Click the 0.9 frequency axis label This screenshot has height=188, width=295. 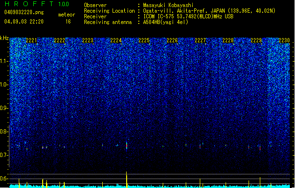point(4,108)
